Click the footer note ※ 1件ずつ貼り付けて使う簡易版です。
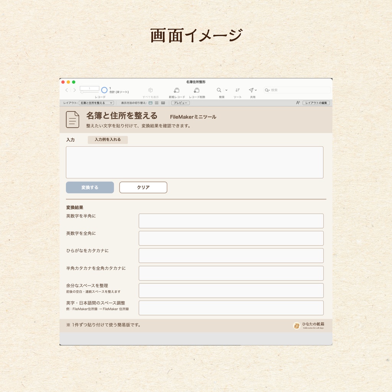The image size is (392, 392). click(103, 325)
